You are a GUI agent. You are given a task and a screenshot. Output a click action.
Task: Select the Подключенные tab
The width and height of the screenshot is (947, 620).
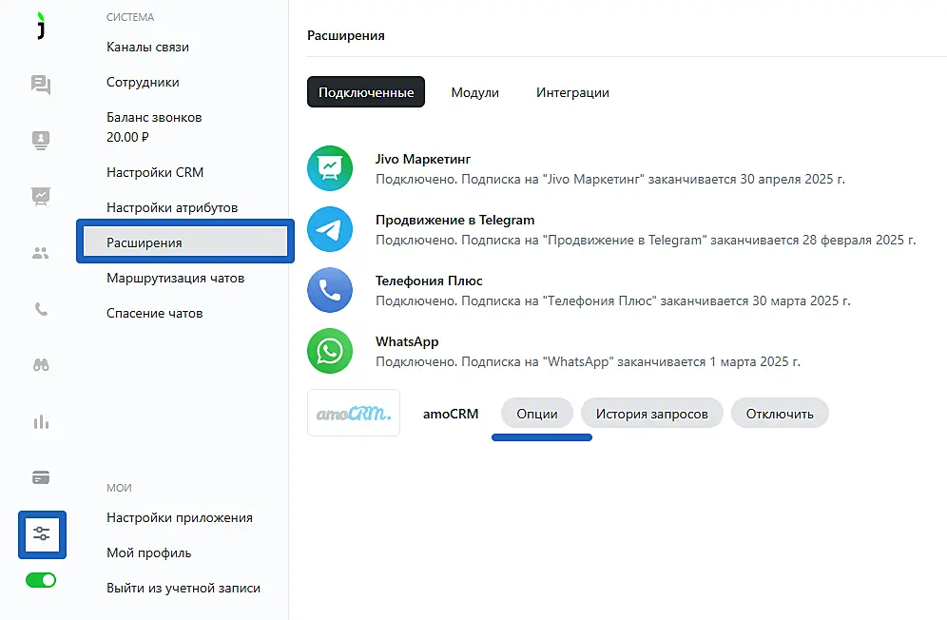click(x=366, y=92)
